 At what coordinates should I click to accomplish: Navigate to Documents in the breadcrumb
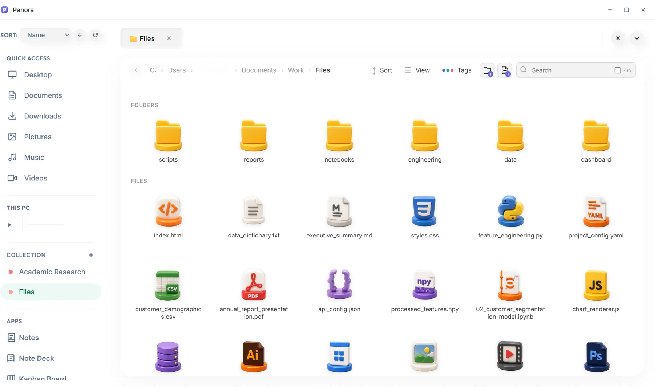(x=259, y=70)
